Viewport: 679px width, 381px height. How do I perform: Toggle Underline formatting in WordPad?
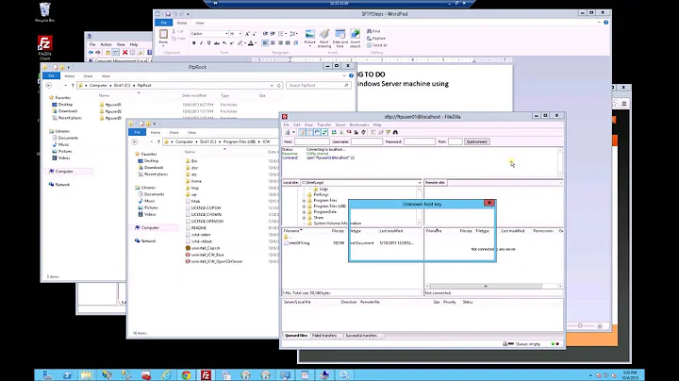tap(208, 42)
